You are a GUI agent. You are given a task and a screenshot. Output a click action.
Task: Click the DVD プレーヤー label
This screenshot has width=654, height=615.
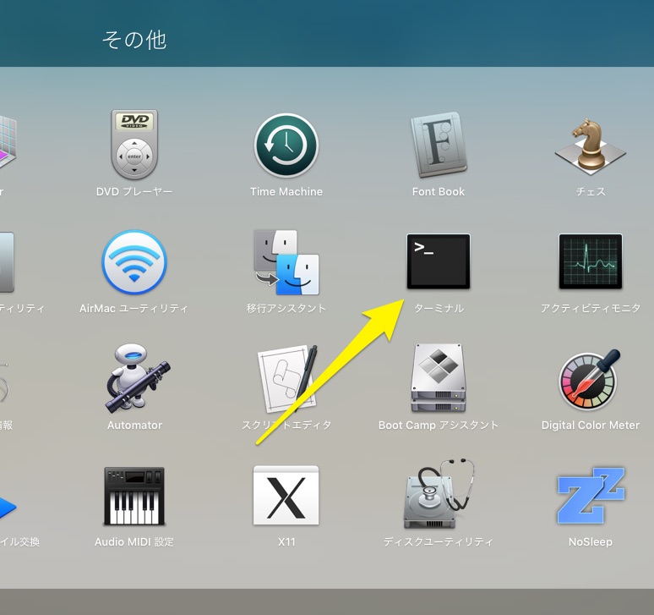click(x=134, y=192)
